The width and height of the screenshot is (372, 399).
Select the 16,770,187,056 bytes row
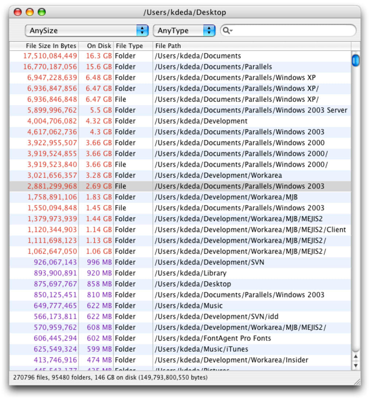[180, 67]
